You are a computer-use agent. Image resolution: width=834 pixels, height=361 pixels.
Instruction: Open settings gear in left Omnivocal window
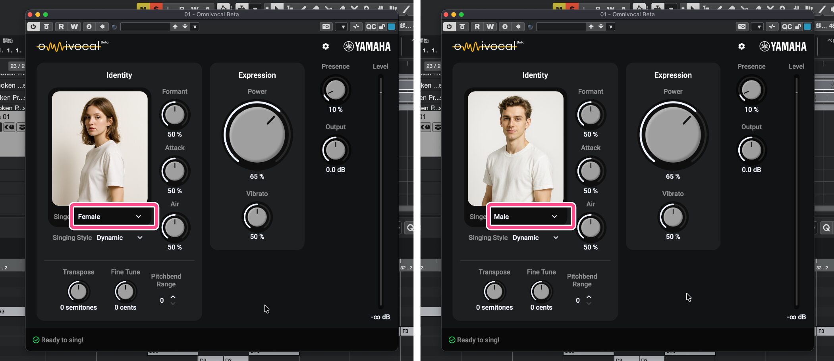click(326, 46)
